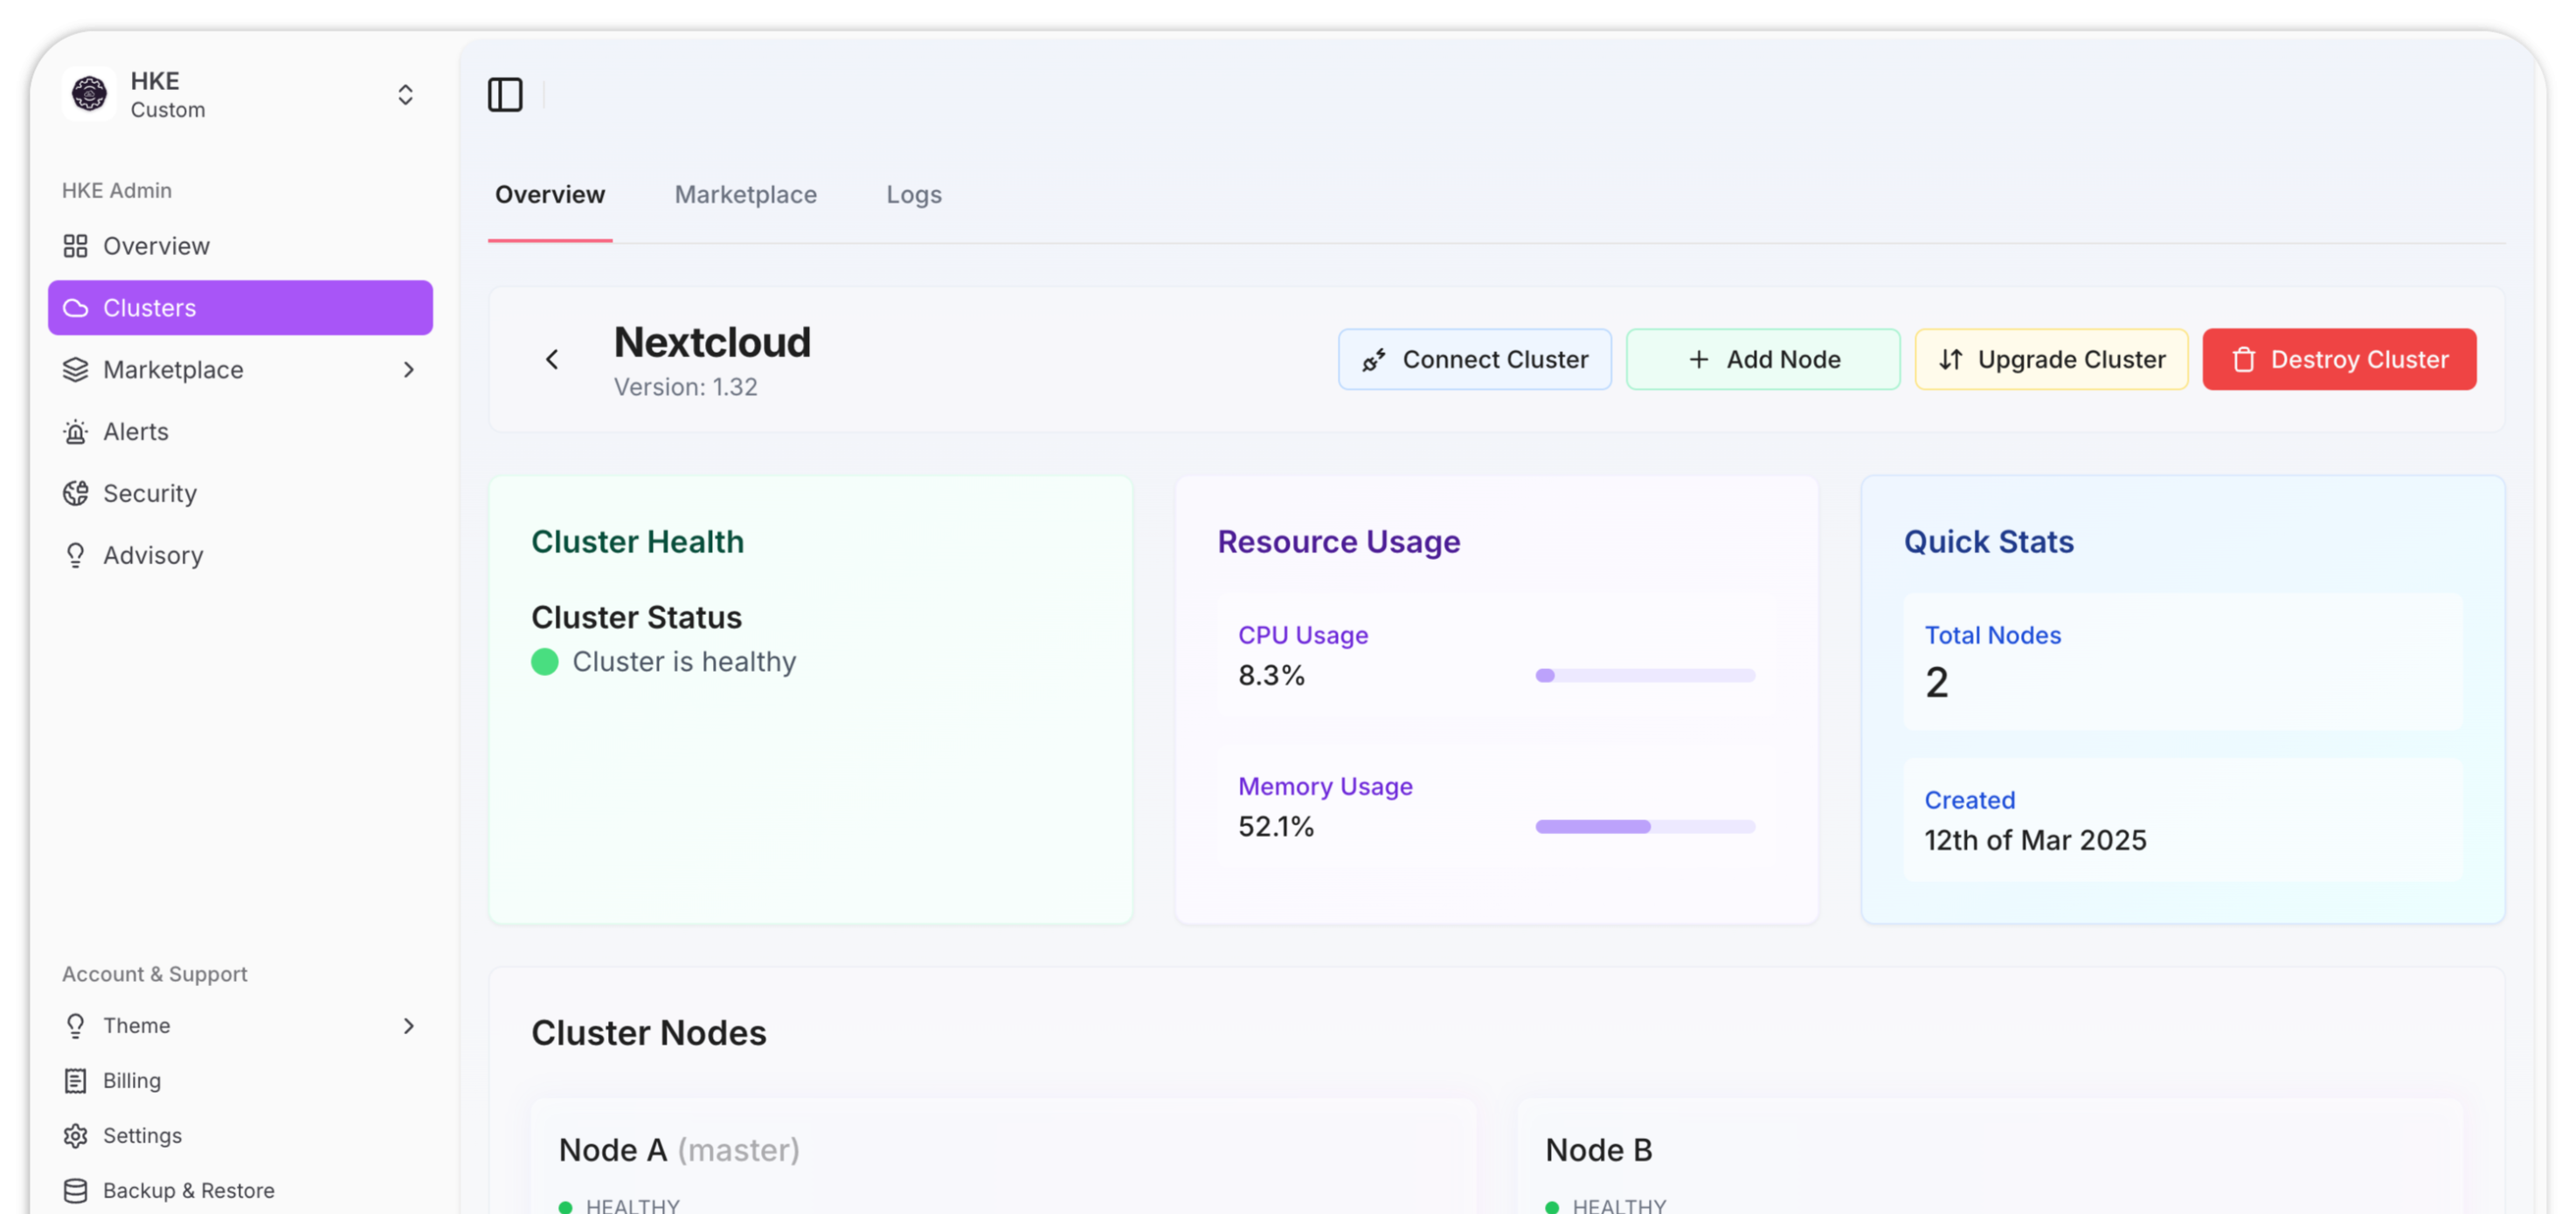Open the Alerts page
Screen dimensions: 2576x1214
coord(136,431)
